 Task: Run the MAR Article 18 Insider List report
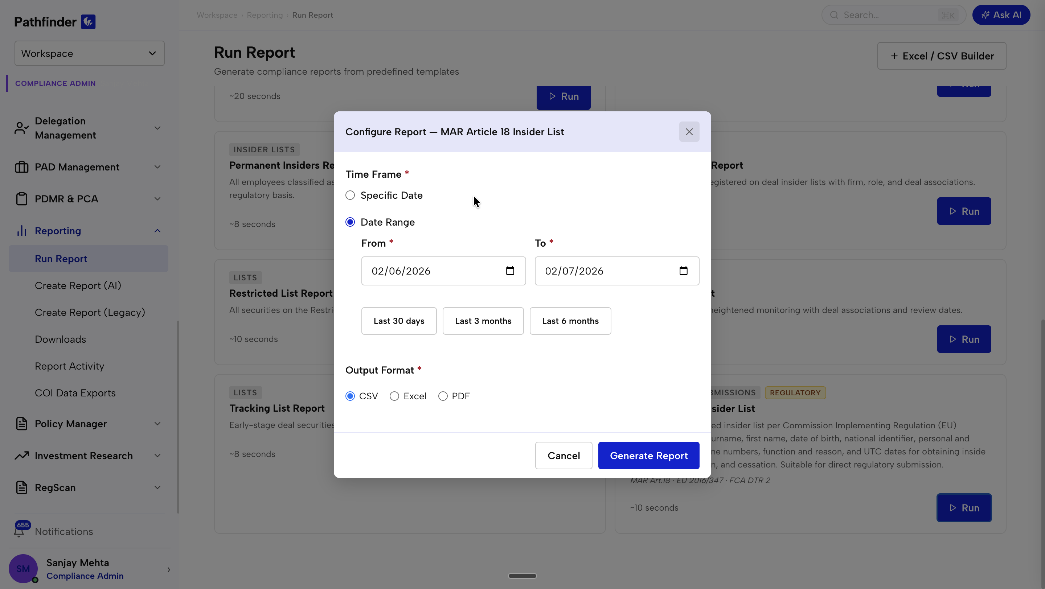[964, 508]
